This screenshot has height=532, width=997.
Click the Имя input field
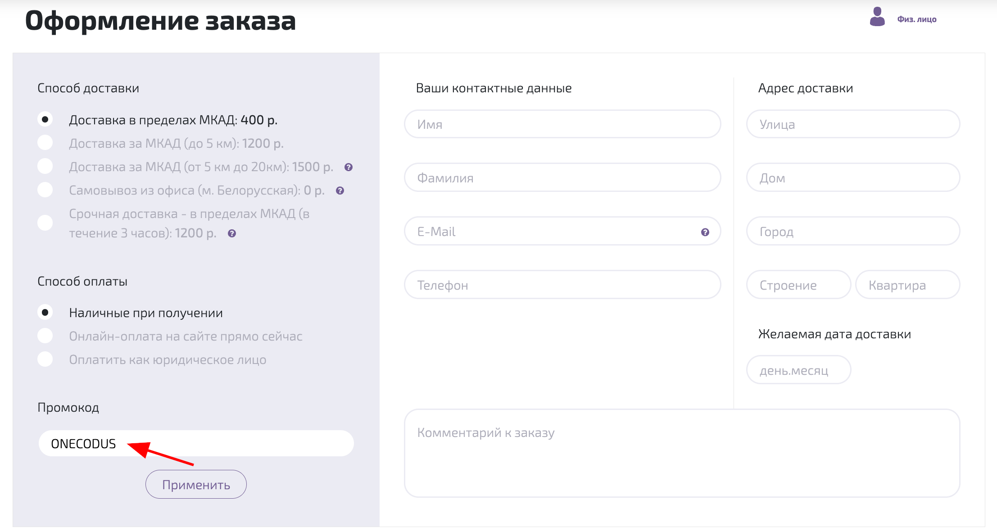(562, 124)
